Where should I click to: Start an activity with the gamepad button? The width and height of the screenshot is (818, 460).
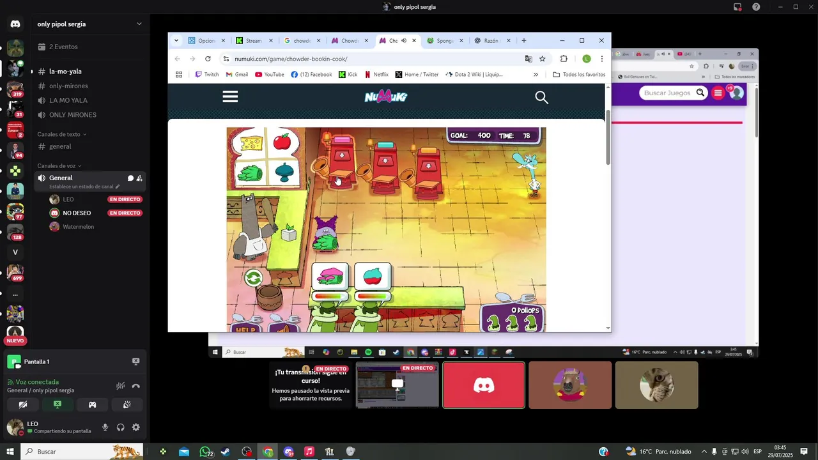pyautogui.click(x=92, y=404)
